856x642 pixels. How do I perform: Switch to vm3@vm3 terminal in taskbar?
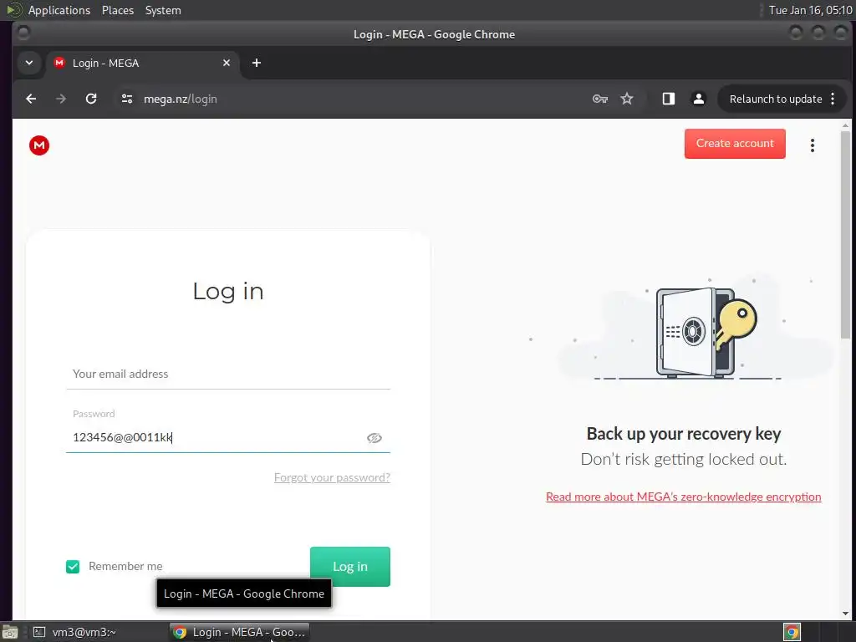click(x=84, y=632)
